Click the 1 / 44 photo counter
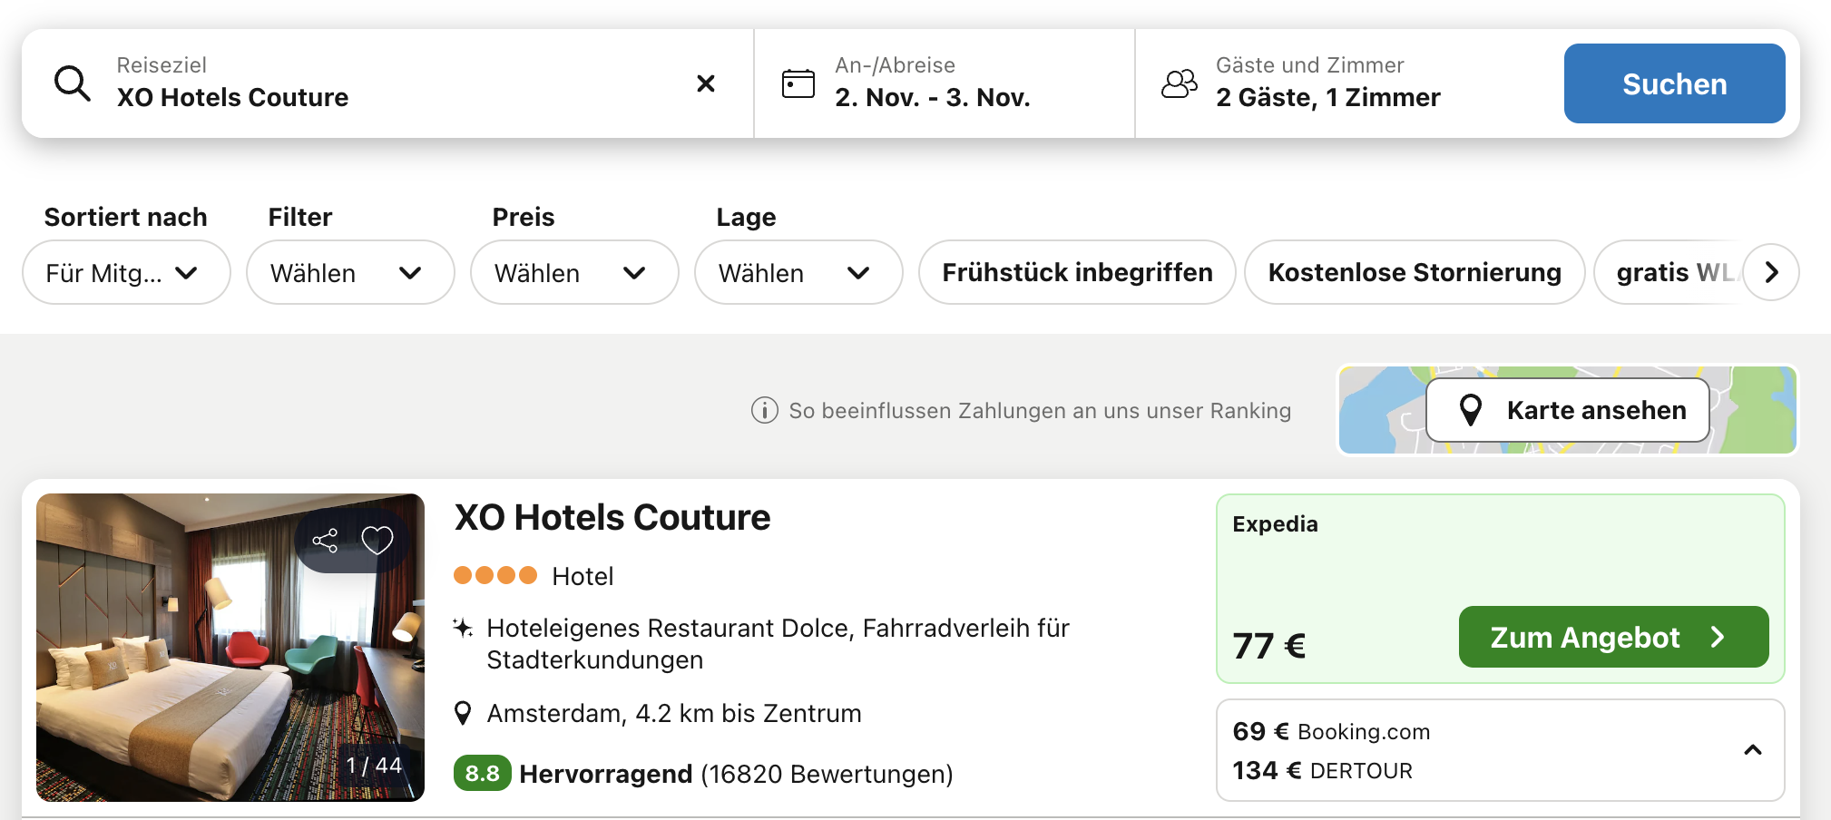Screen dimensions: 1831x820 tap(373, 766)
